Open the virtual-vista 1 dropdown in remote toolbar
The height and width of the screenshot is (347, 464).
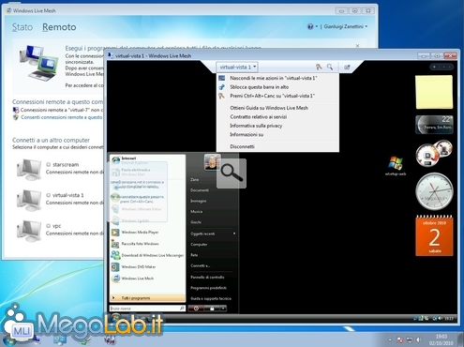(x=237, y=67)
